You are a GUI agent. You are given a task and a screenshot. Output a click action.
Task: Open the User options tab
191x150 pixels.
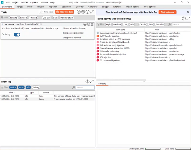point(150,7)
